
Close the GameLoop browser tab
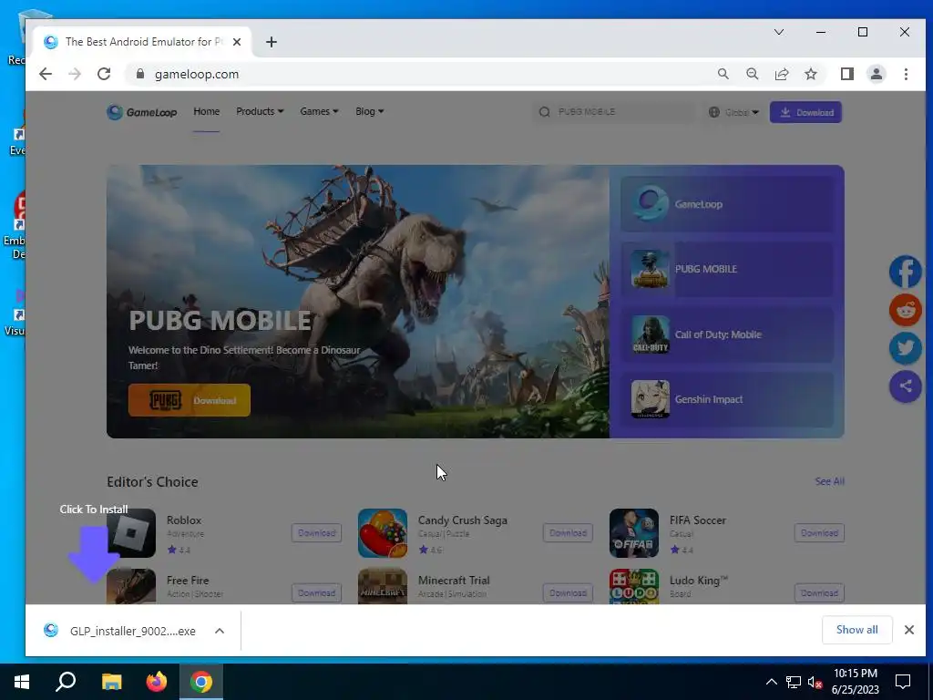tap(237, 42)
